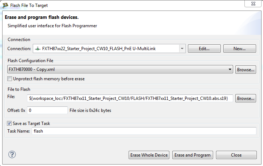Viewport: 263px width, 166px height.
Task: Enable Unprotect flash memory before erase
Action: [10, 79]
